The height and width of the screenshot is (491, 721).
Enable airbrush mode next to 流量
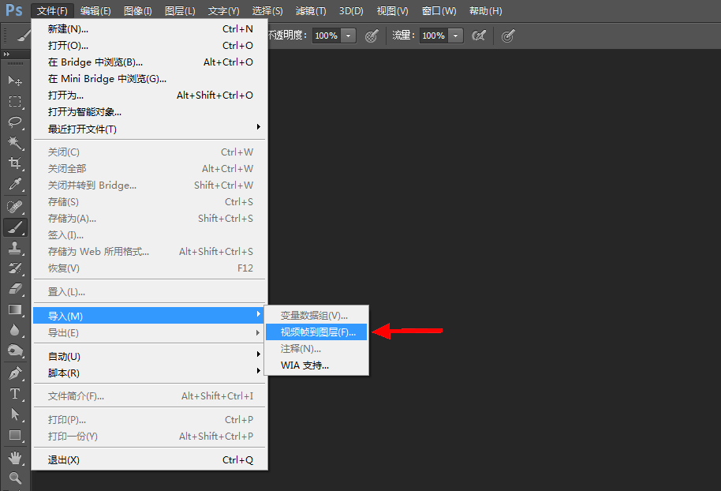(x=478, y=36)
